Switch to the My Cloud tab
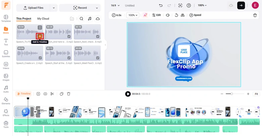This screenshot has height=136, width=262. tap(43, 19)
